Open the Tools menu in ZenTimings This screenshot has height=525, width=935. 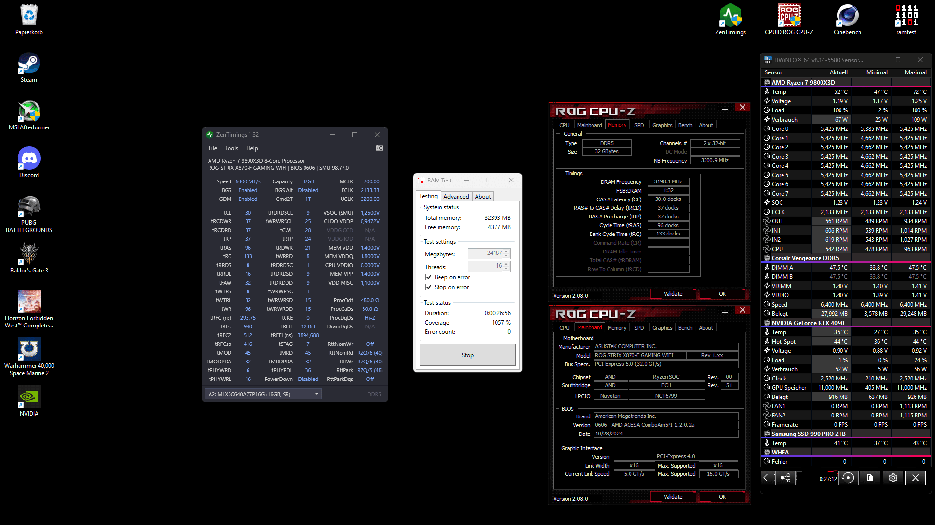[x=231, y=148]
